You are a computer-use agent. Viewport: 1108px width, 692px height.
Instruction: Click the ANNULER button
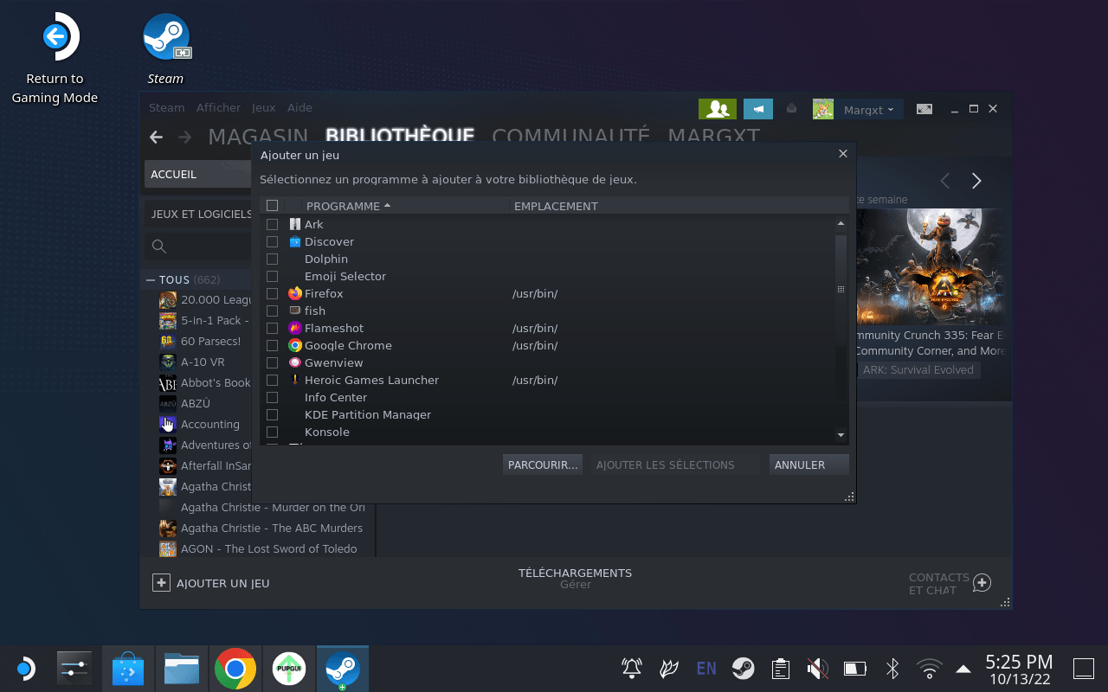coord(808,465)
